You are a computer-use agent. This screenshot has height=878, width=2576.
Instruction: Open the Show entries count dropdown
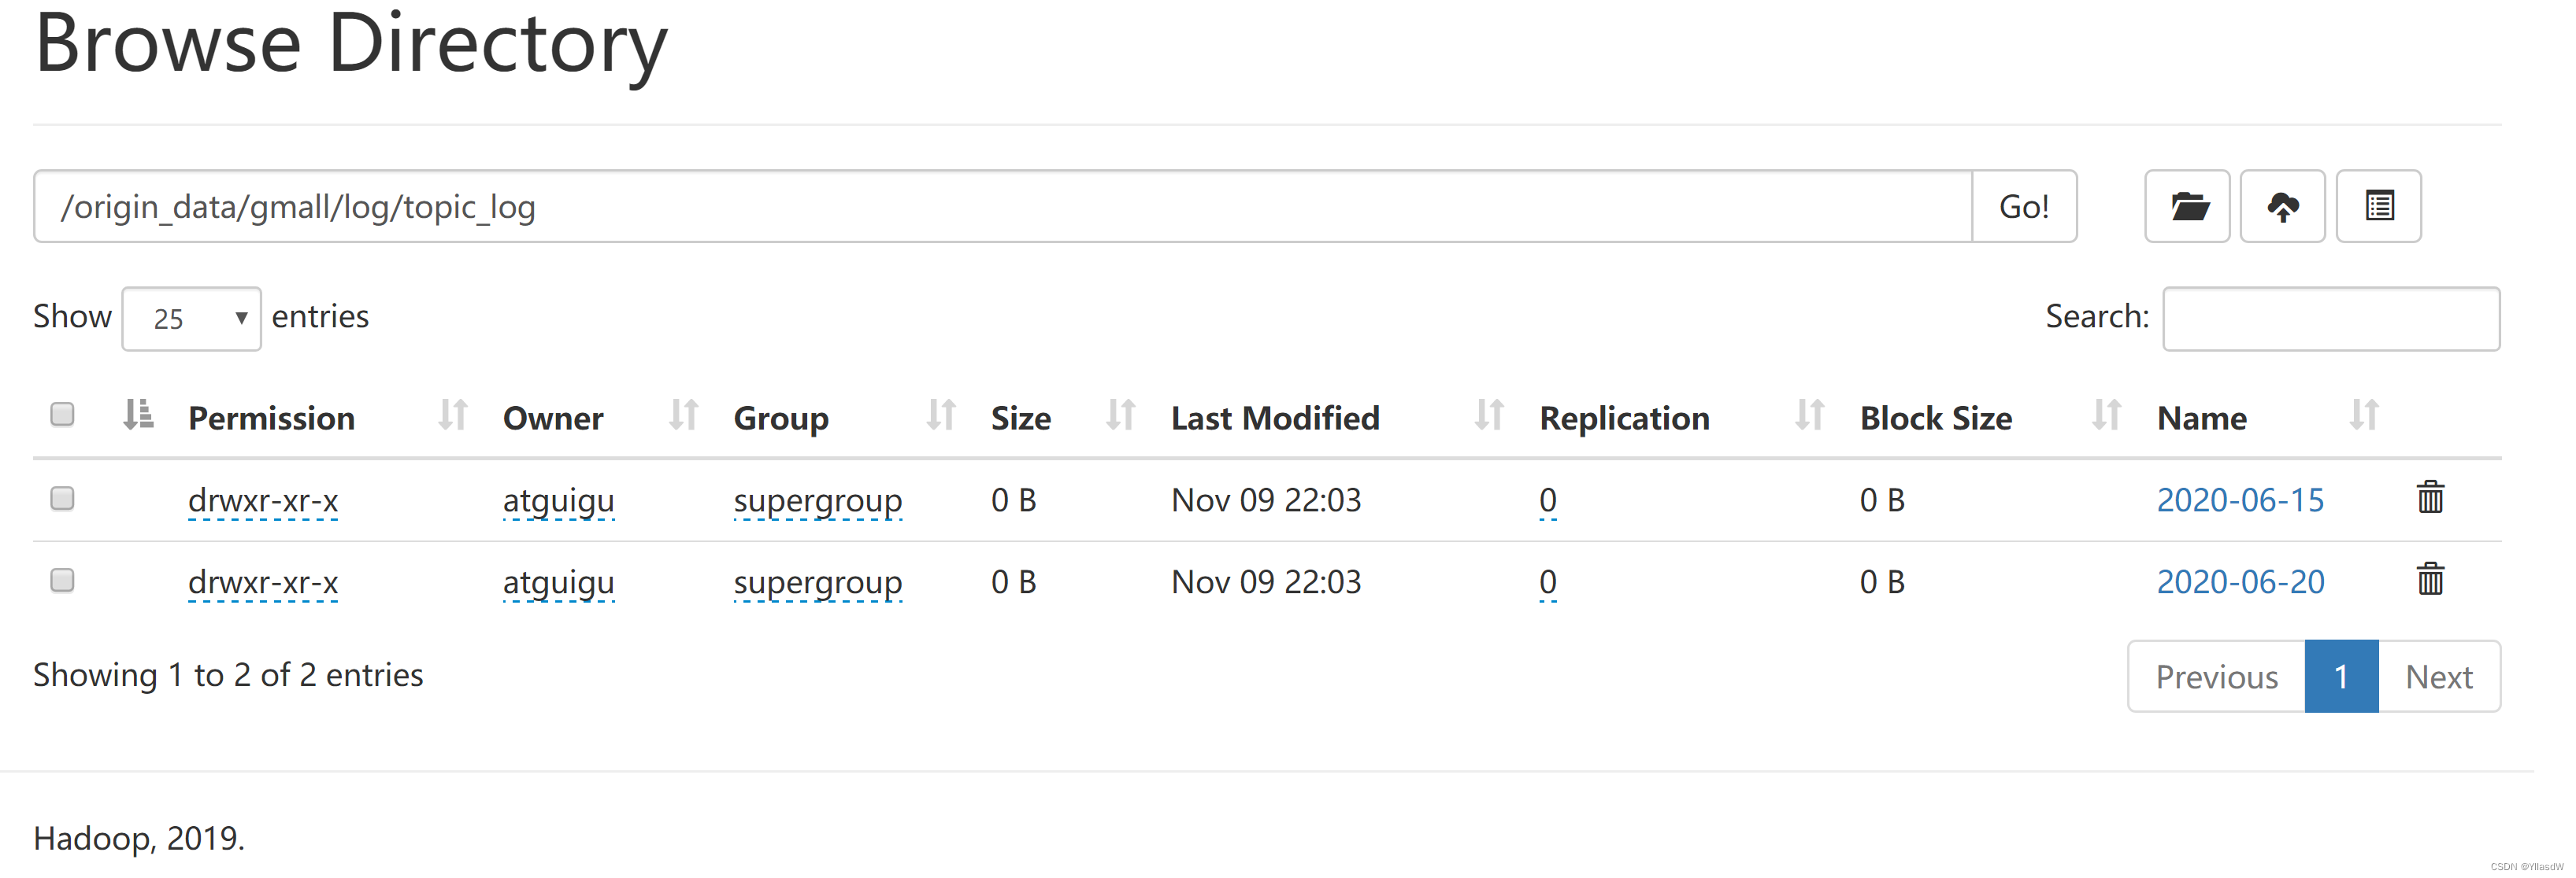(191, 319)
